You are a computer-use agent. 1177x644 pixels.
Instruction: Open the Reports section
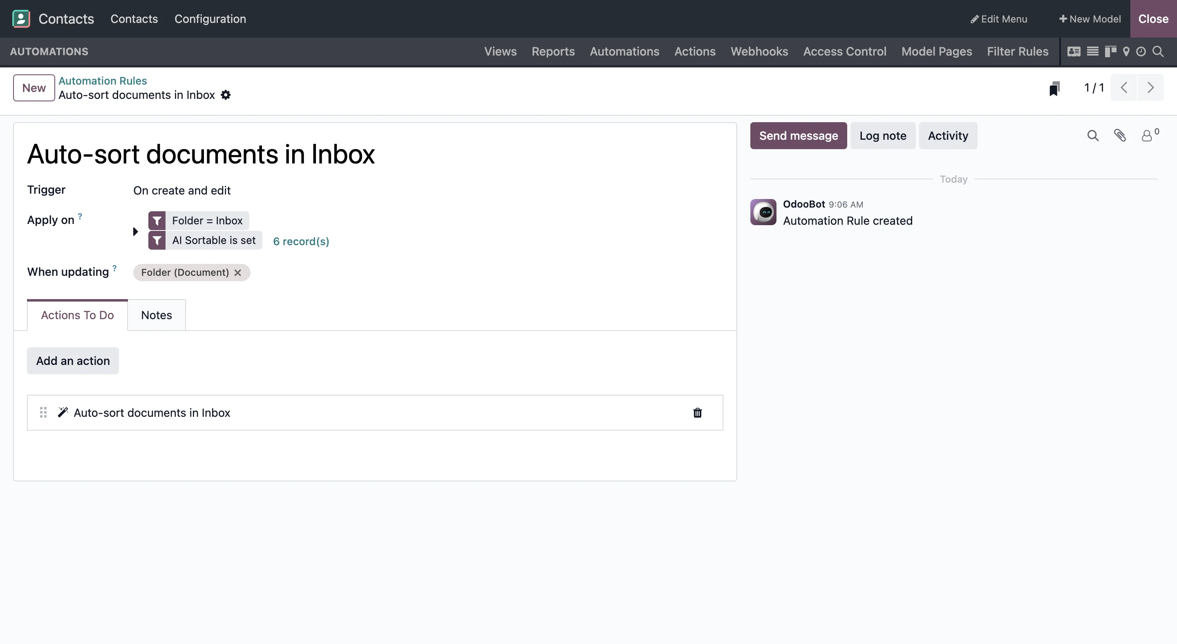click(553, 51)
